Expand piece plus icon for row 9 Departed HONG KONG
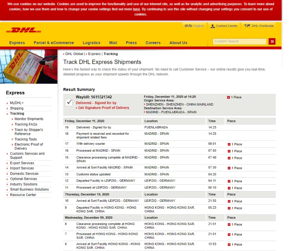 [x=229, y=208]
